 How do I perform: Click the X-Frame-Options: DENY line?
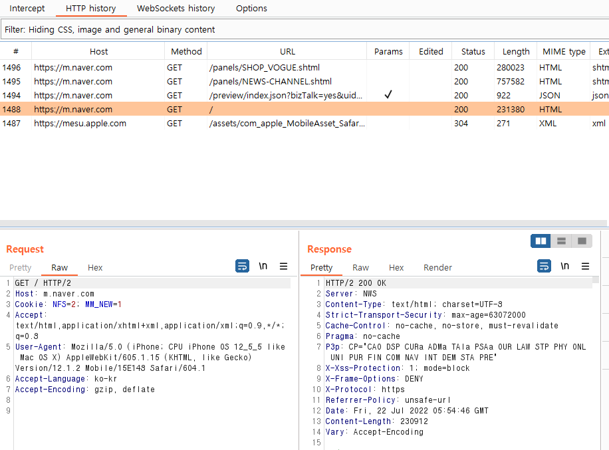(x=374, y=379)
